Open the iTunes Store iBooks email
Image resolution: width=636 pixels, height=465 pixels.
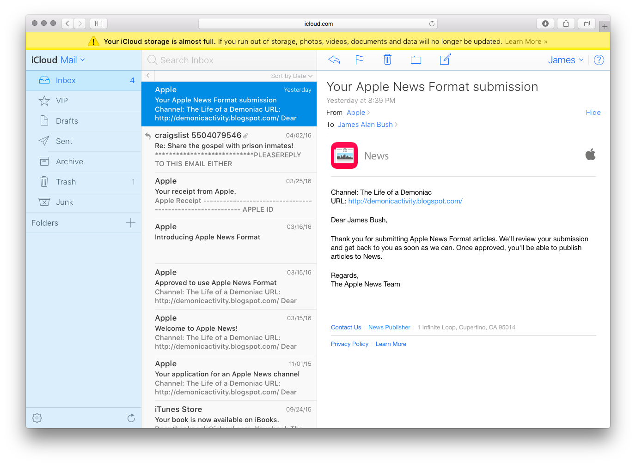point(229,414)
